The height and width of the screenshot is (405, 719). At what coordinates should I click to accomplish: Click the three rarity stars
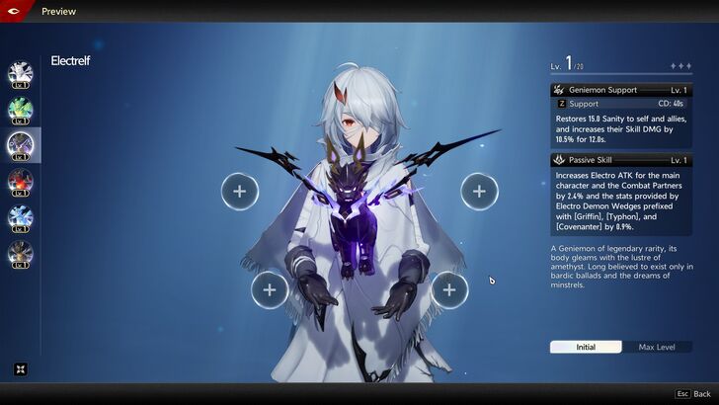680,66
